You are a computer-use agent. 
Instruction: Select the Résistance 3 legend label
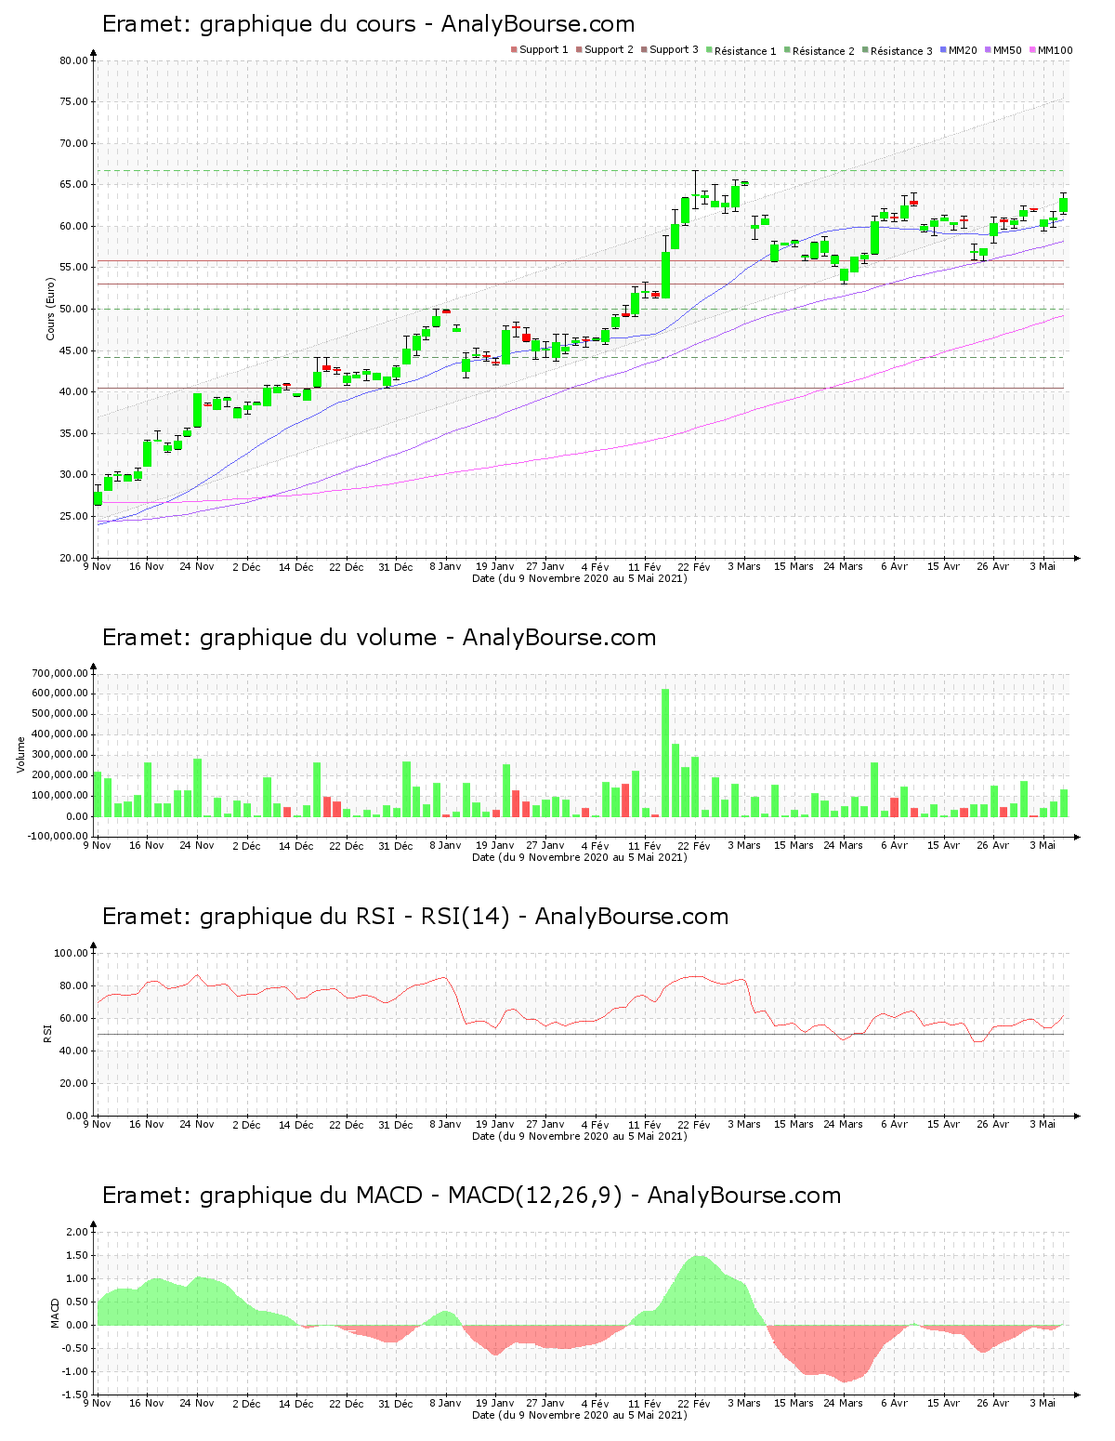pyautogui.click(x=901, y=51)
